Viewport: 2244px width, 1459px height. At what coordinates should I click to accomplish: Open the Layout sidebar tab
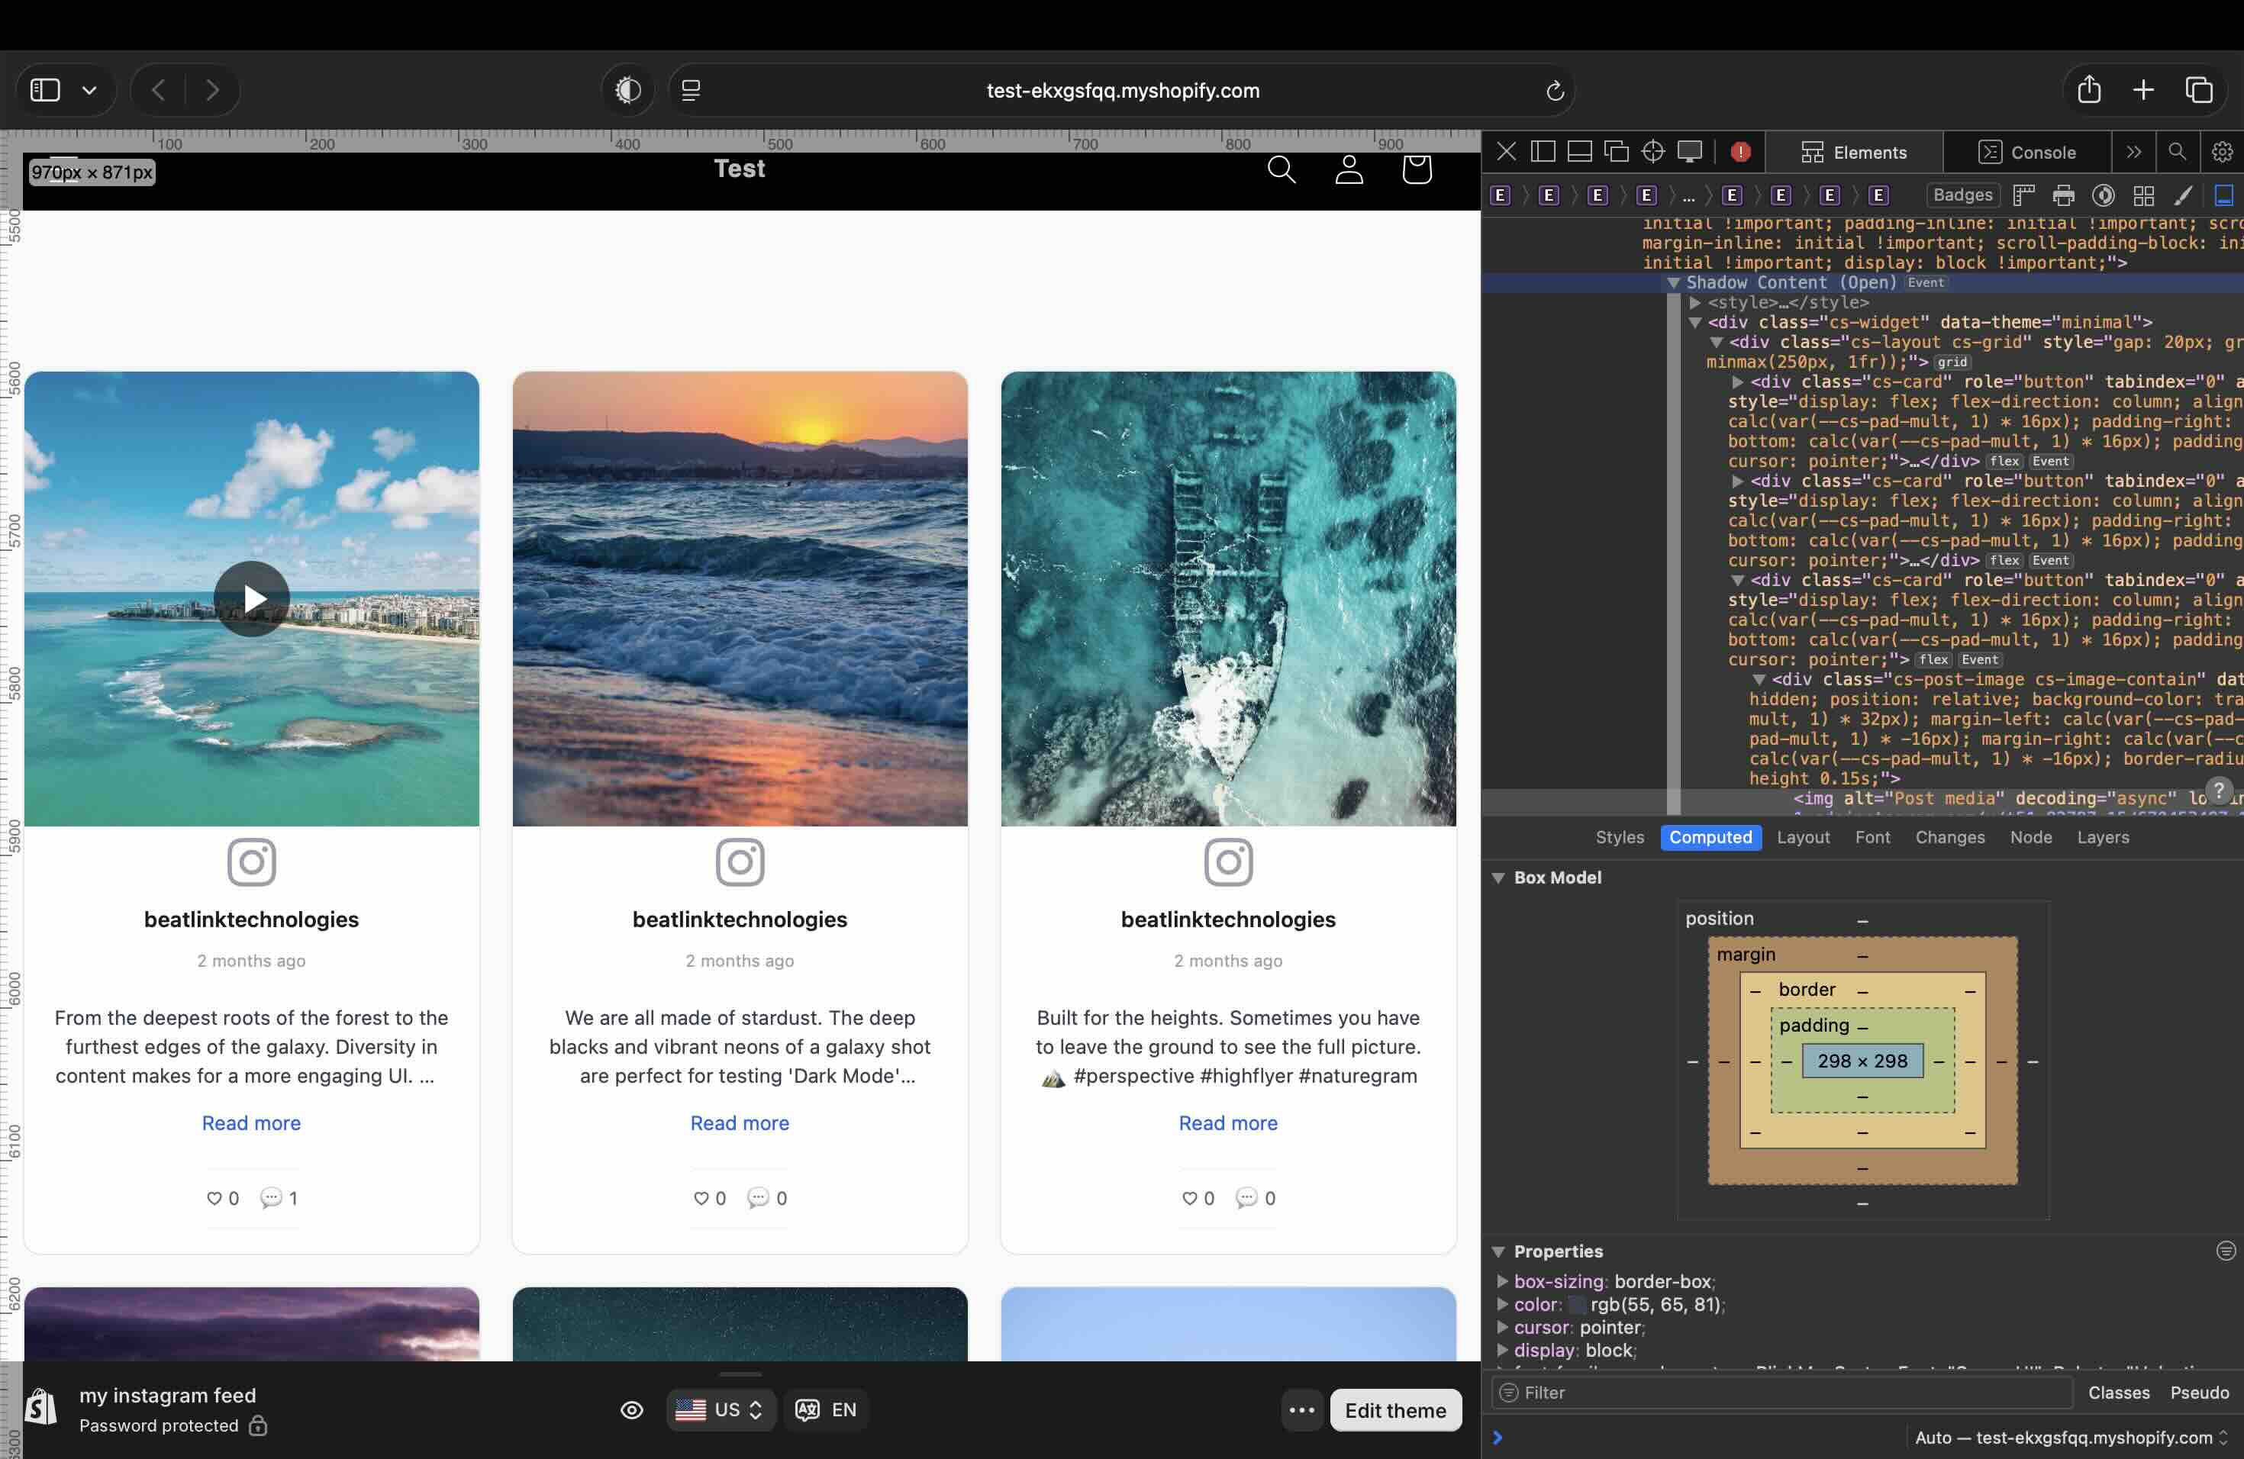[1803, 837]
